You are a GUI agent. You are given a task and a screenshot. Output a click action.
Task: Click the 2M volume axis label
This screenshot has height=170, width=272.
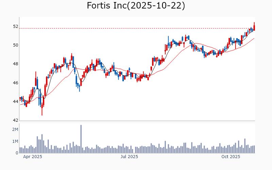tap(15, 130)
